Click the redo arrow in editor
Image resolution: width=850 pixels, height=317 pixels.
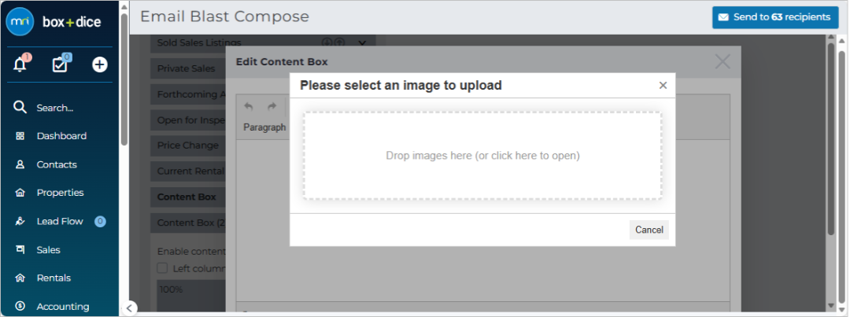(x=272, y=106)
